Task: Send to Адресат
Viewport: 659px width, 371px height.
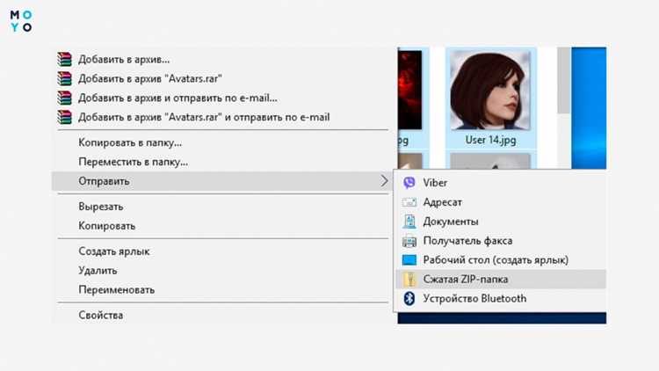Action: (501, 202)
